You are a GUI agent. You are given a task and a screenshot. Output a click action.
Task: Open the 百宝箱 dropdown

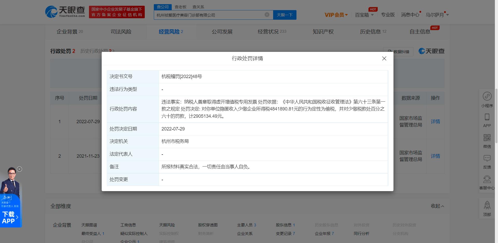pos(364,15)
